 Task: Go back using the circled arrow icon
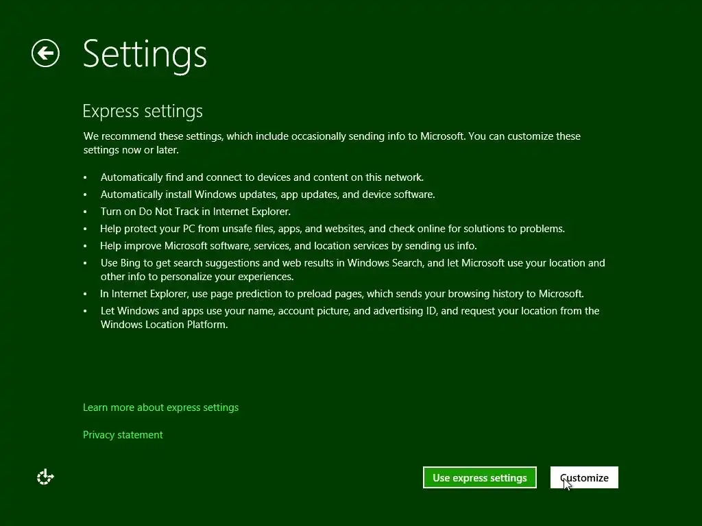[45, 53]
